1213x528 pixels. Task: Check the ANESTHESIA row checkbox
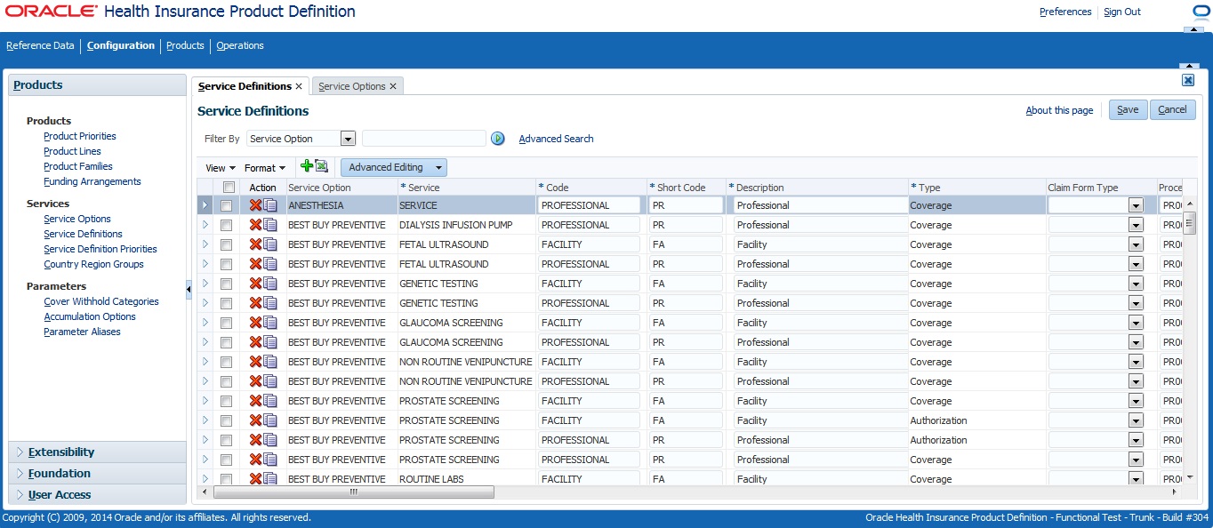(226, 206)
